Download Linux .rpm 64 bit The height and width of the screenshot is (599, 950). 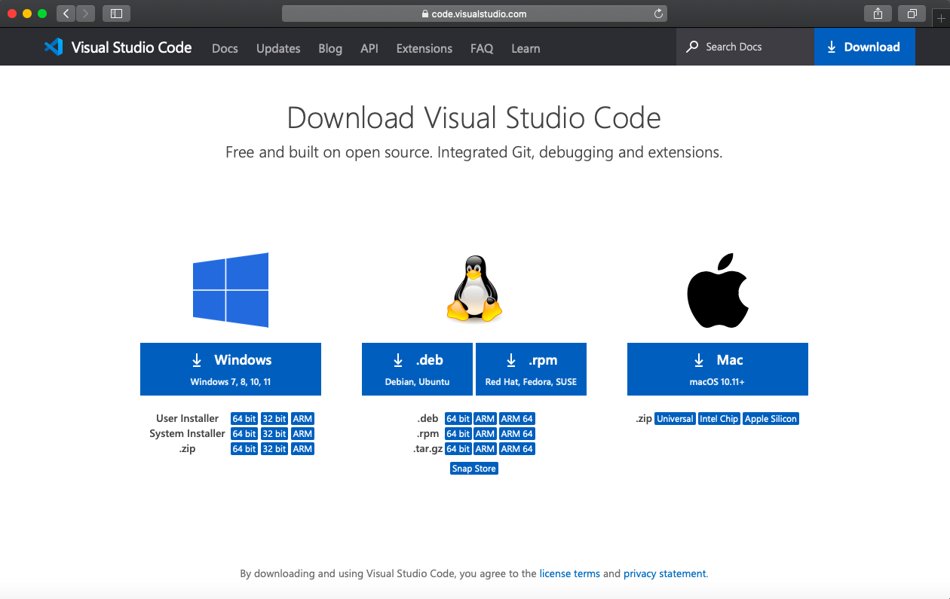pyautogui.click(x=458, y=434)
